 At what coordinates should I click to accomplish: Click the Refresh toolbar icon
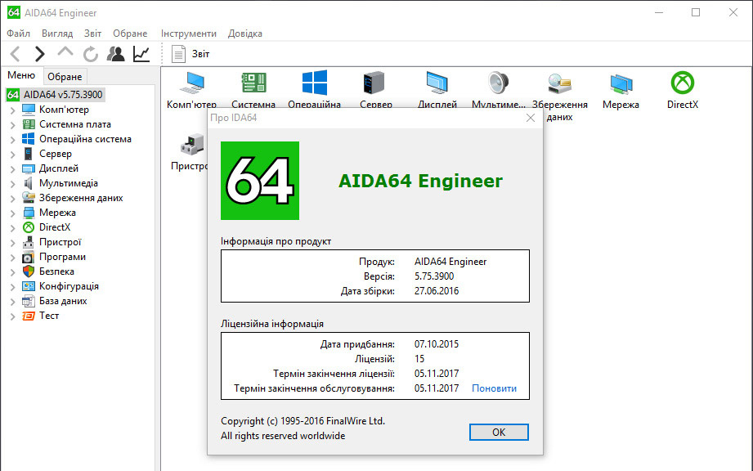(x=90, y=54)
